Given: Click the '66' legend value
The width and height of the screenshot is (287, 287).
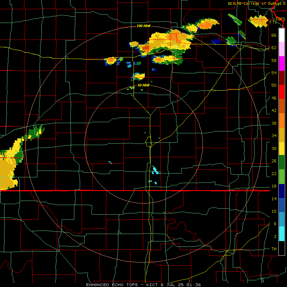Looking at the screenshot, I should [x=274, y=35].
